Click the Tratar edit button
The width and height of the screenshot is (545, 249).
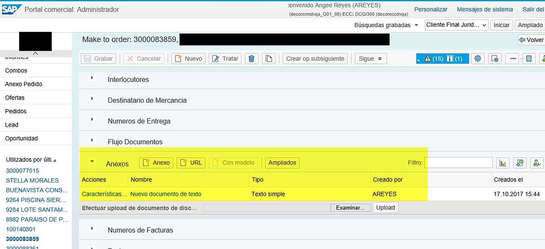point(225,59)
